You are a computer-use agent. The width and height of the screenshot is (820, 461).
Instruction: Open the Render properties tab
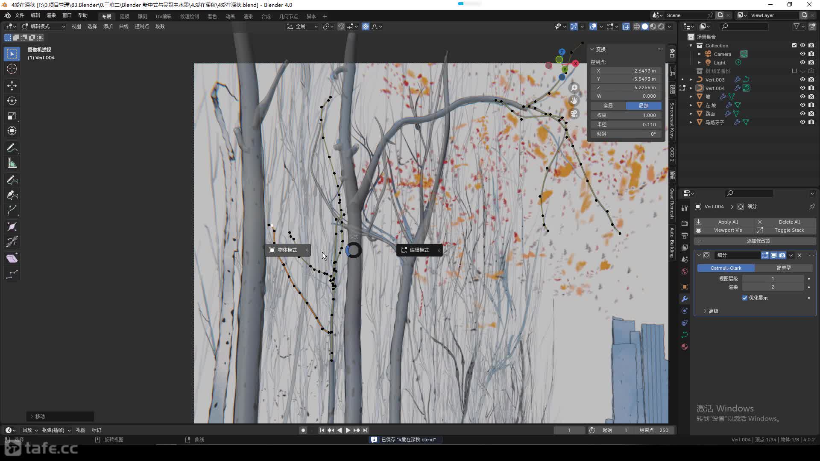click(x=685, y=223)
